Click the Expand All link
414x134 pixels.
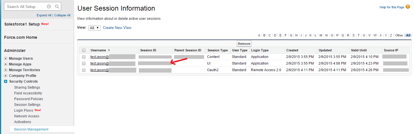click(44, 15)
